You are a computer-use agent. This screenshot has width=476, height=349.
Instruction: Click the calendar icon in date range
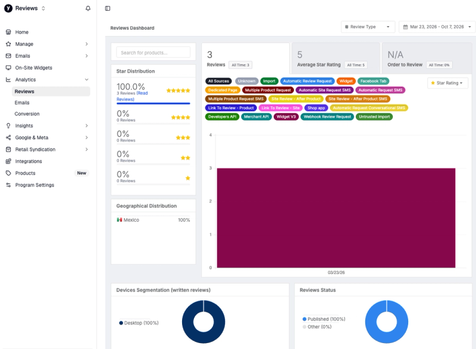[x=405, y=27]
